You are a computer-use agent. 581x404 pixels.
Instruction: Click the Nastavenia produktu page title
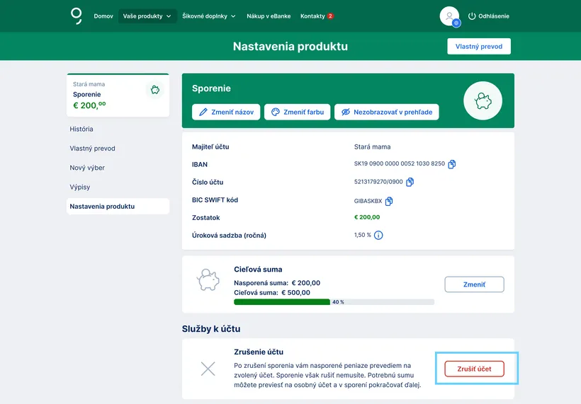click(290, 46)
